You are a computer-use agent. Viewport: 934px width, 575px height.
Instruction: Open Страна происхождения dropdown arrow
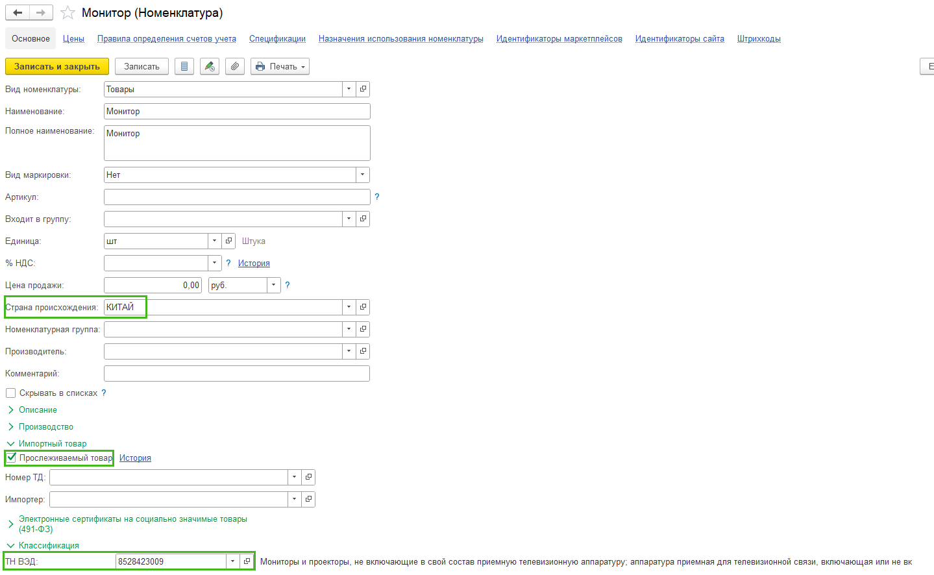[x=349, y=307]
